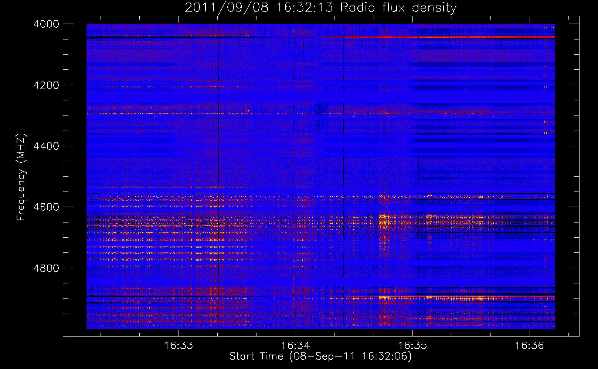Select the '4800' frequency axis label

46,268
